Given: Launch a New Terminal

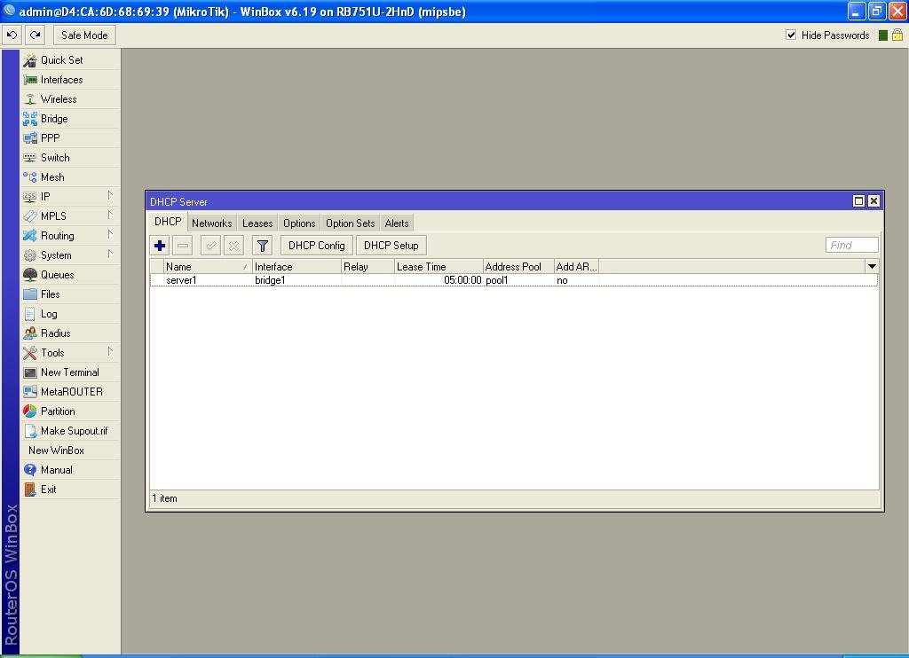Looking at the screenshot, I should point(70,372).
